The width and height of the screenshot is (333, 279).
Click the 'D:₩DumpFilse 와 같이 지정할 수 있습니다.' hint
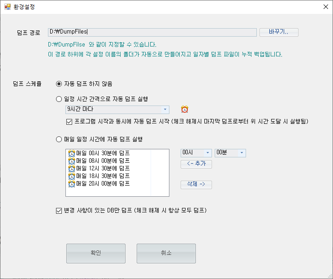click(x=102, y=44)
